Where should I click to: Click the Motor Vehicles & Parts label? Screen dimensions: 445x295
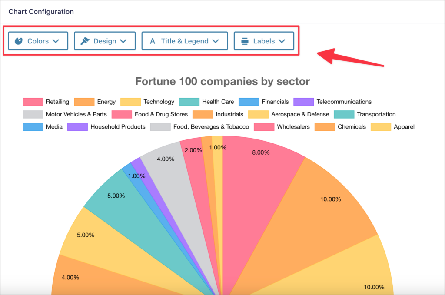(x=76, y=114)
